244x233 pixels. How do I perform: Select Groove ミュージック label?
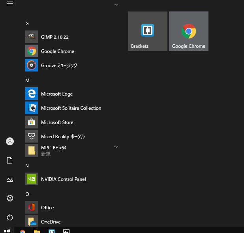pos(59,66)
